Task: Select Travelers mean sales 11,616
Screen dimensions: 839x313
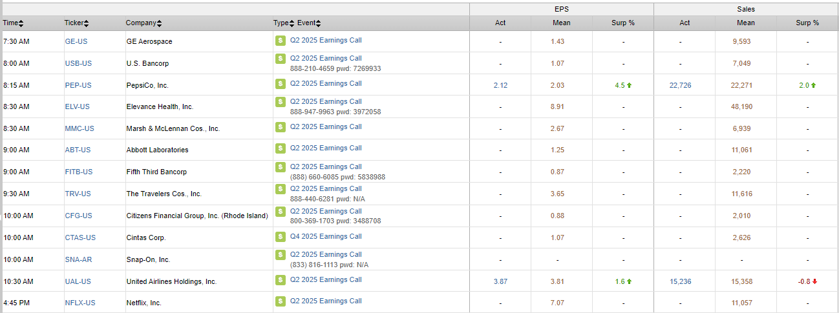Action: click(x=742, y=194)
